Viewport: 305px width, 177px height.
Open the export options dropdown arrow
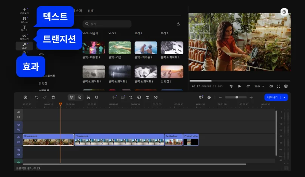(x=284, y=97)
